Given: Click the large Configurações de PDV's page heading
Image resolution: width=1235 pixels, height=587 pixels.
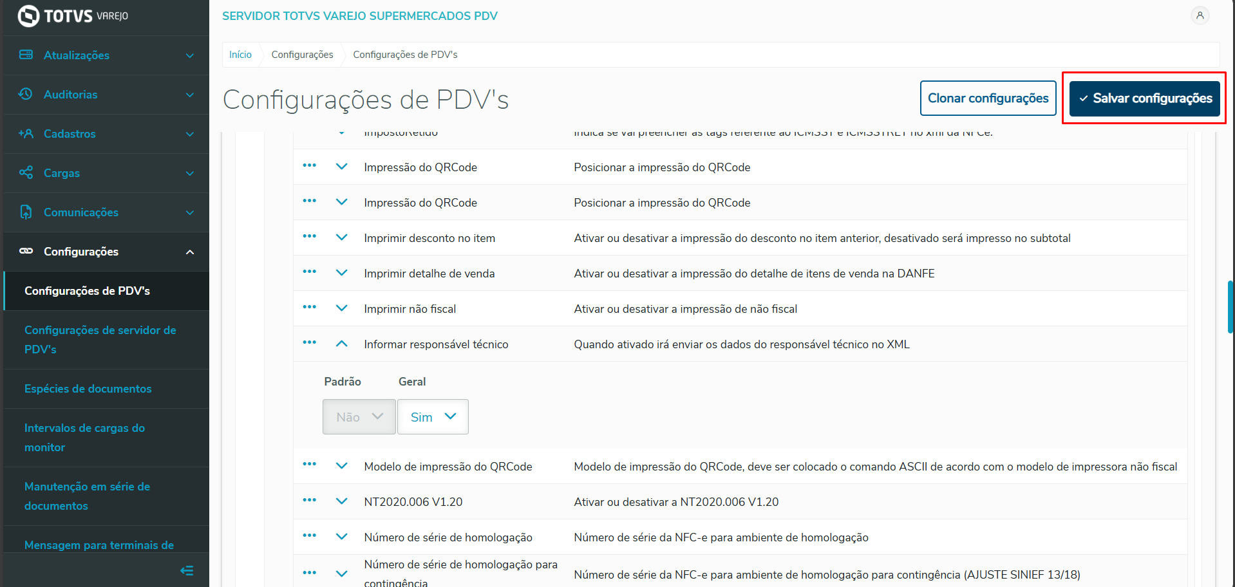Looking at the screenshot, I should [366, 100].
